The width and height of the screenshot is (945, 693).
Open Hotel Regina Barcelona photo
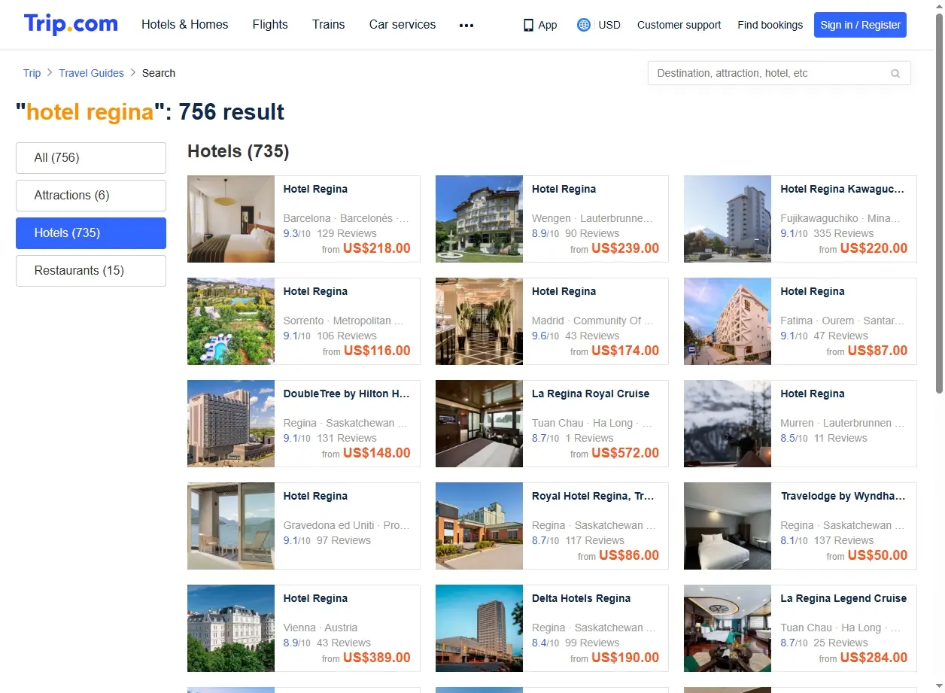pos(231,219)
